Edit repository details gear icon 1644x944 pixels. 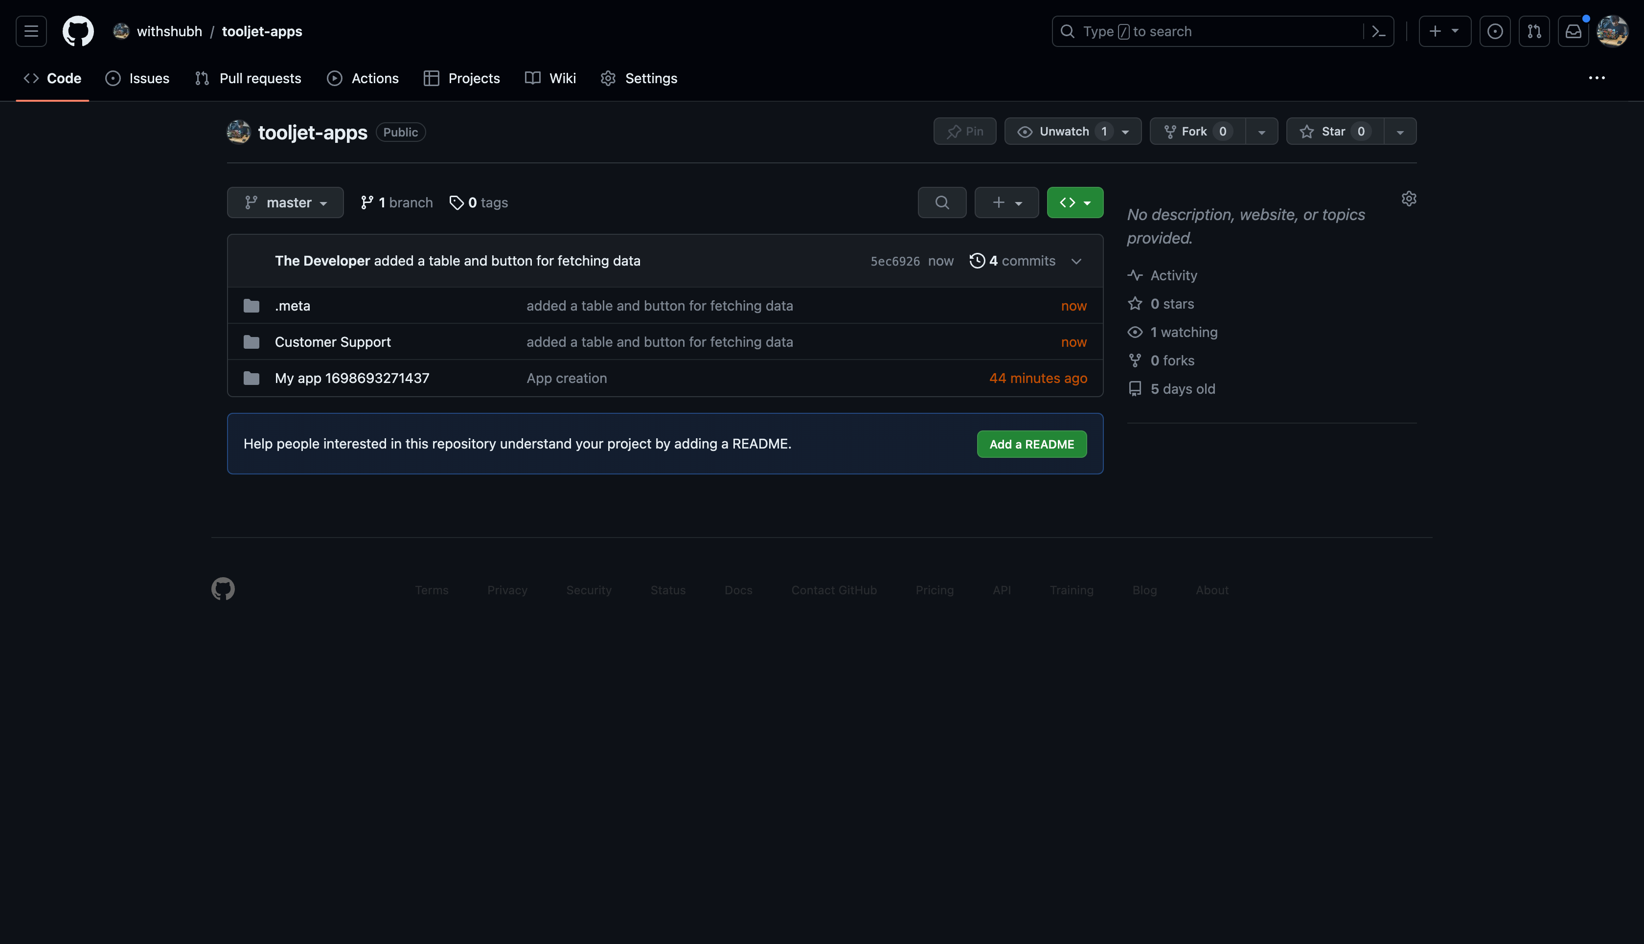click(1409, 199)
